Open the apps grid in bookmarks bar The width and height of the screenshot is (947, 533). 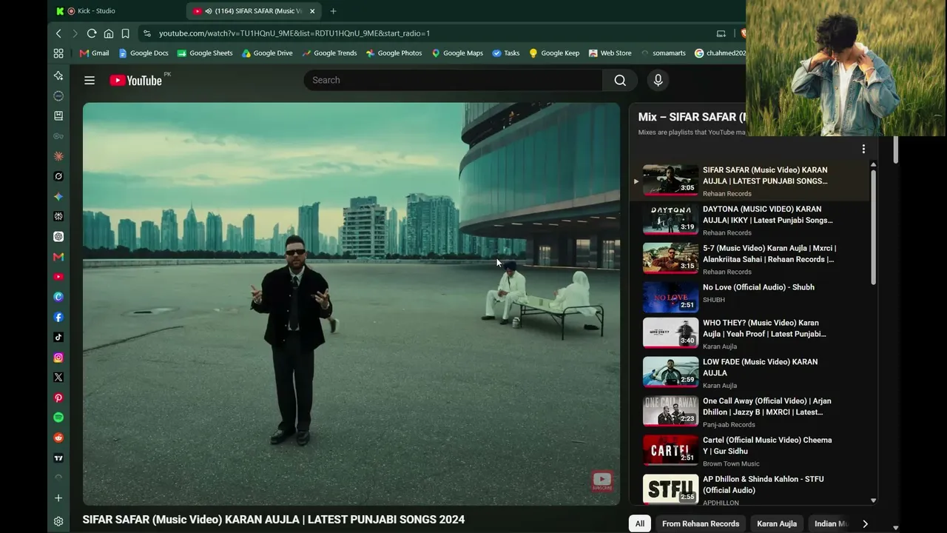click(58, 53)
